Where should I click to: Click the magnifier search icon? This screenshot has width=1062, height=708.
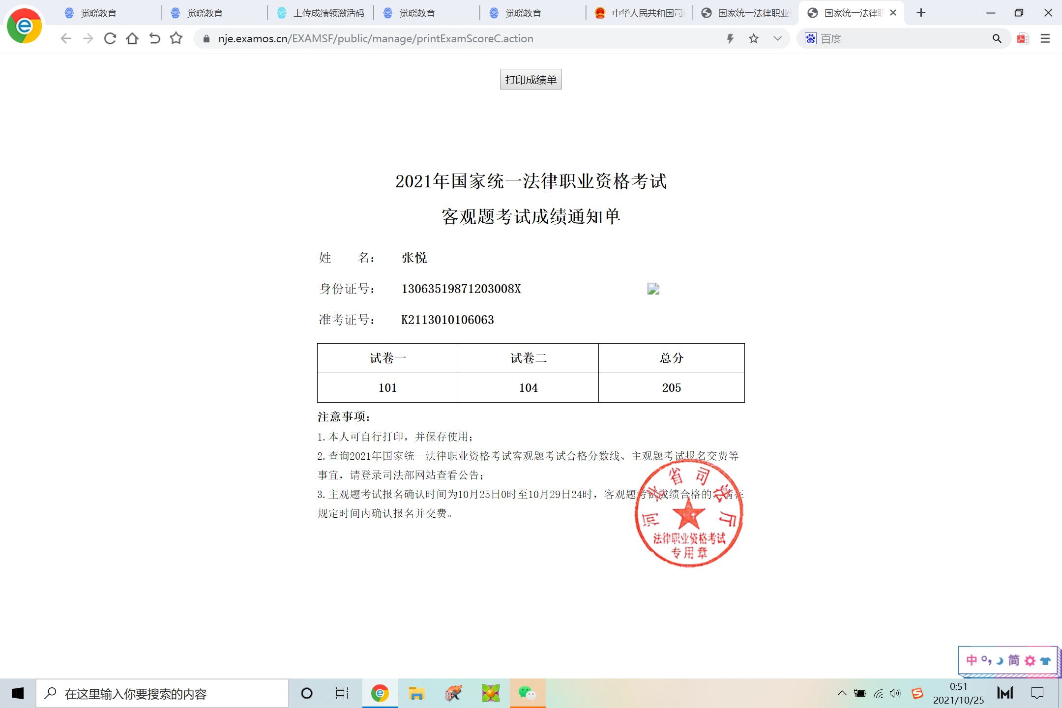(997, 38)
